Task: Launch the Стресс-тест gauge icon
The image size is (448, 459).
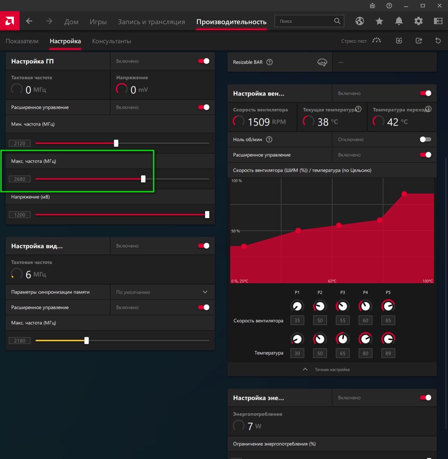Action: [377, 41]
